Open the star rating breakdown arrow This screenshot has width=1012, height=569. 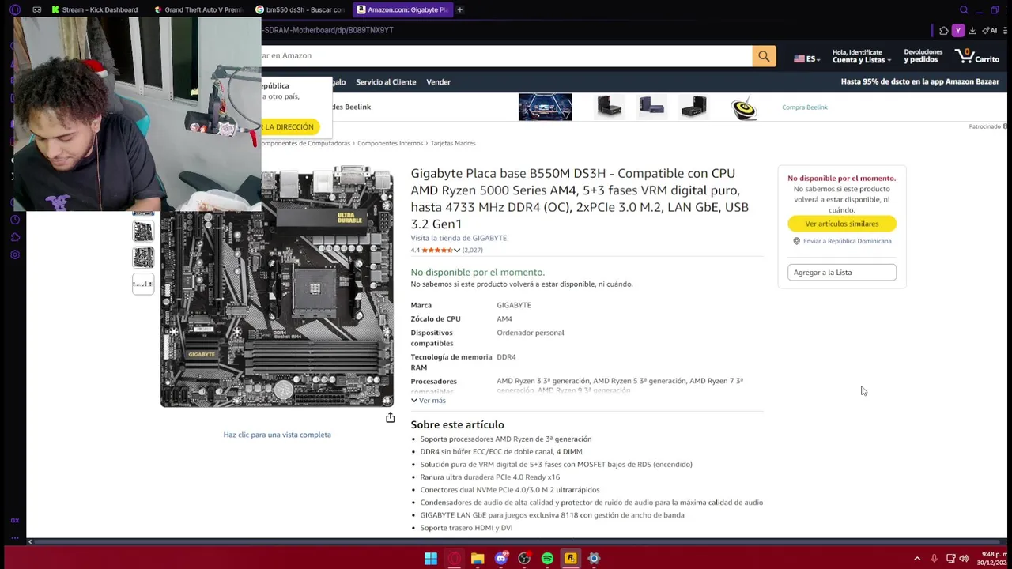point(457,251)
